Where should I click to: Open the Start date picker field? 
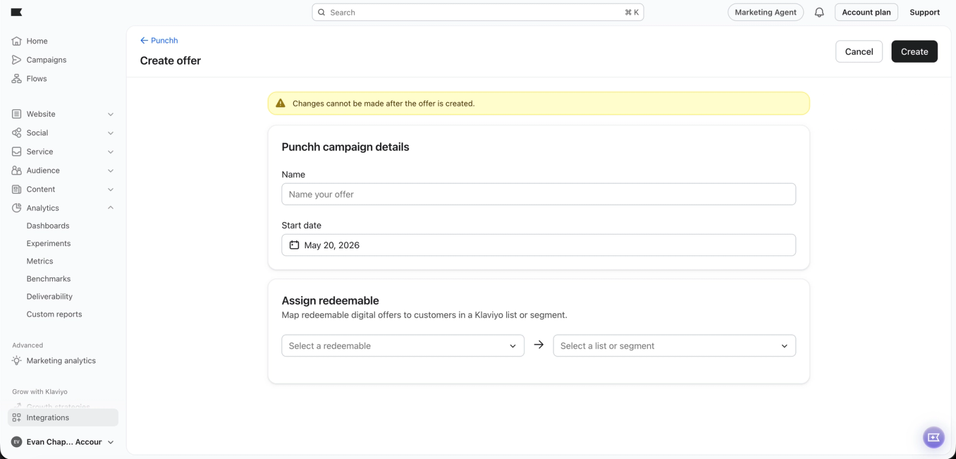[x=538, y=245]
